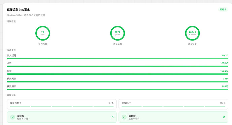Click the 互动参与 section label
Screen dimensions: 232x125
click(11, 50)
